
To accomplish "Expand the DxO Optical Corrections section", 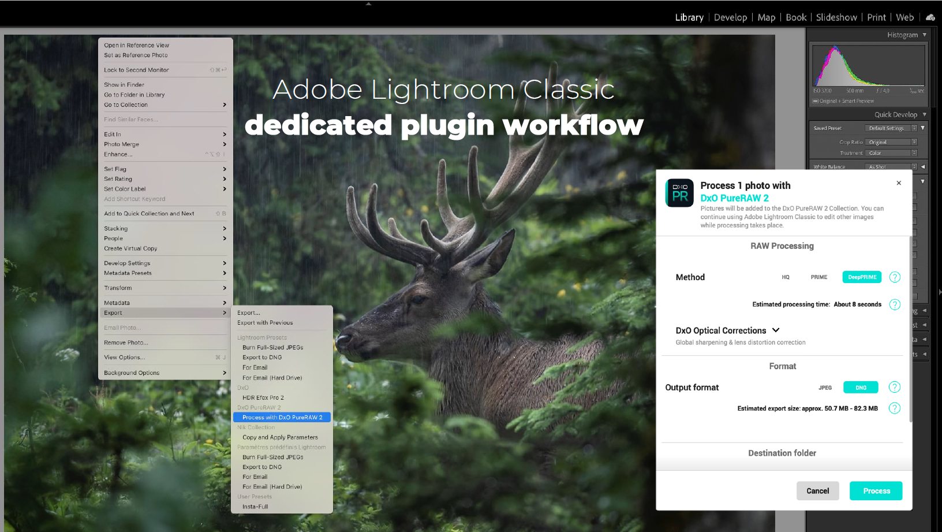I will pyautogui.click(x=776, y=330).
